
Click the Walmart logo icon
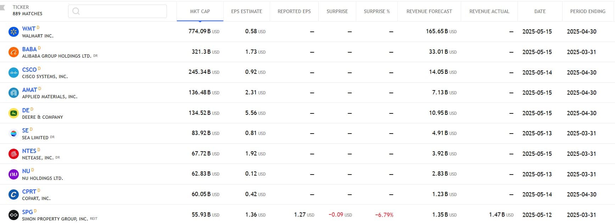(13, 32)
